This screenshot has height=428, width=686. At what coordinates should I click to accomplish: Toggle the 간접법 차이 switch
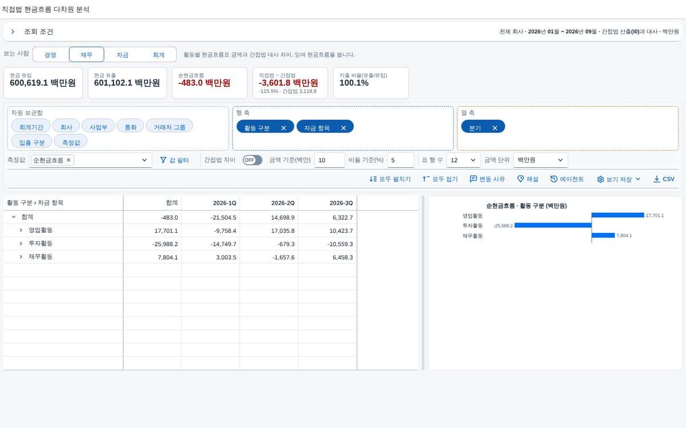coord(252,160)
